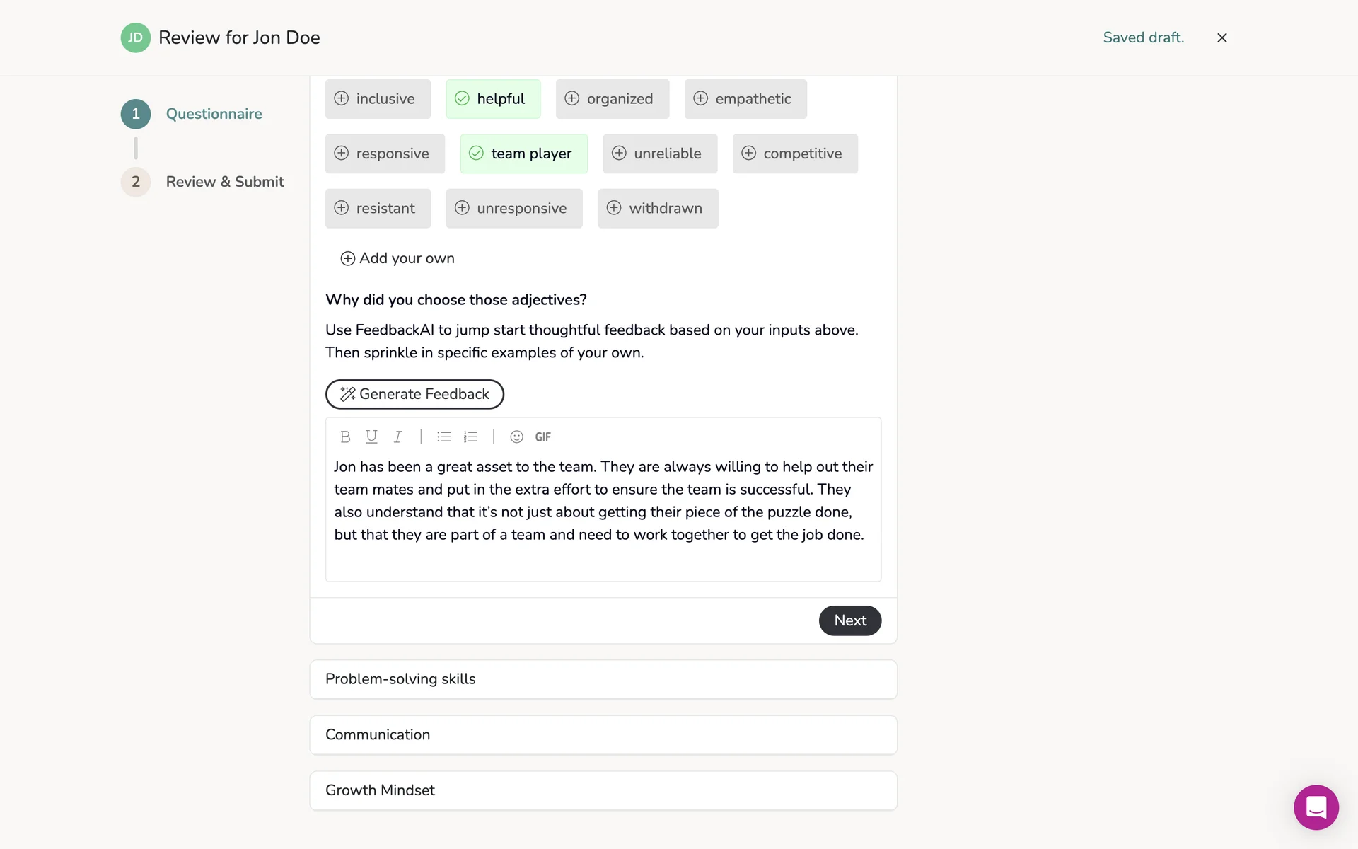
Task: Deselect the team player adjective
Action: point(523,154)
